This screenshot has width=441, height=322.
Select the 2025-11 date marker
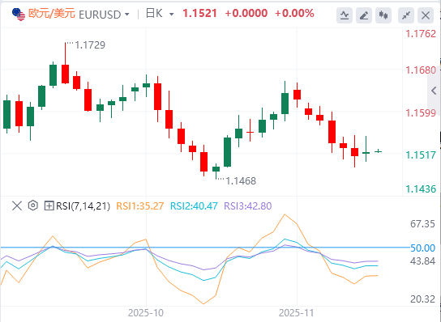click(x=296, y=313)
